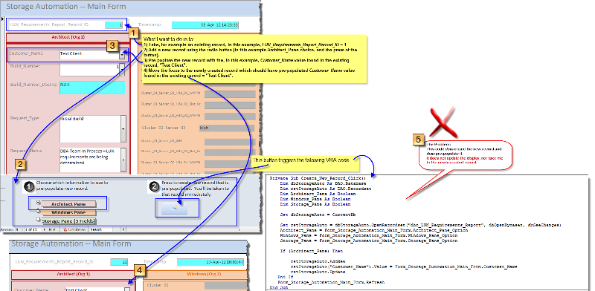The width and height of the screenshot is (595, 291).
Task: Click the Windows Pane label button
Action: pyautogui.click(x=68, y=212)
